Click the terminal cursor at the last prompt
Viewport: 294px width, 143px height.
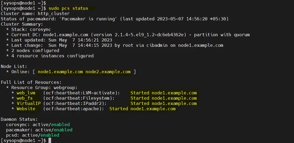pyautogui.click(x=50, y=140)
